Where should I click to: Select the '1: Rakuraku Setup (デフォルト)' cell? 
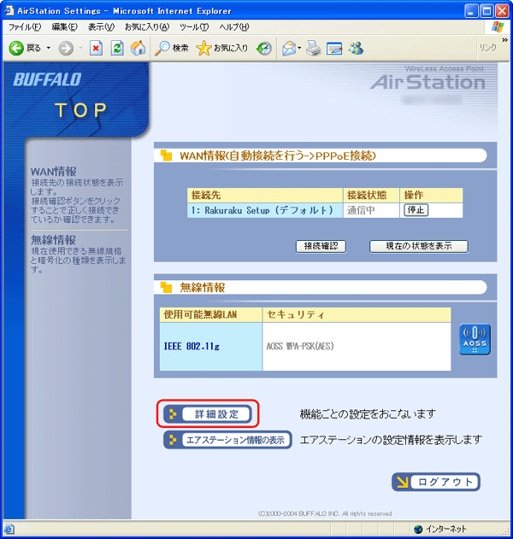265,210
